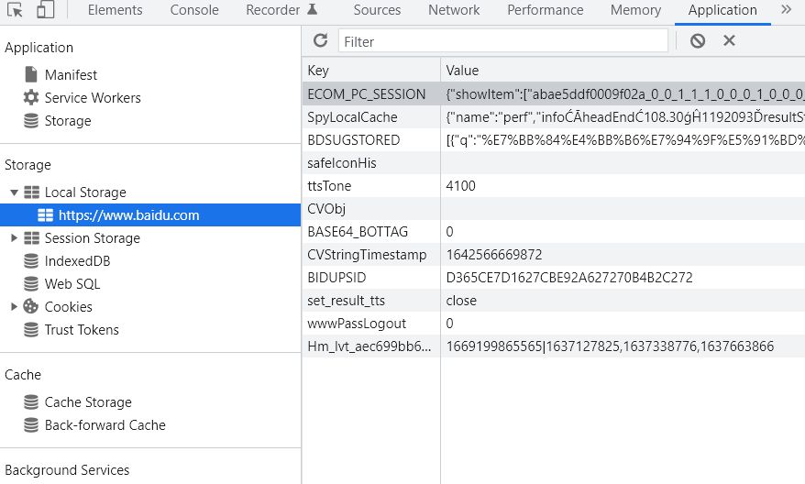Click the inspect element picker icon

coord(15,10)
